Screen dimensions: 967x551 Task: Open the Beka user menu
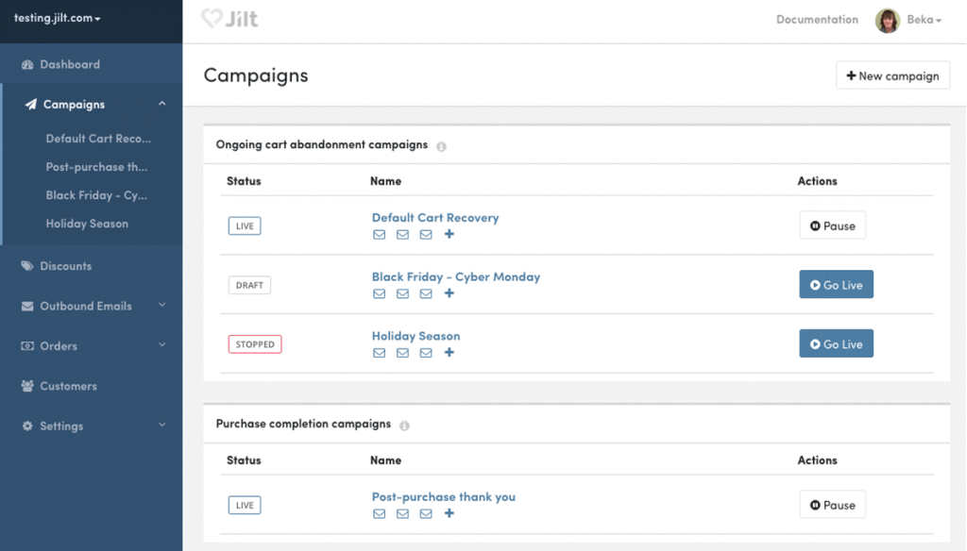click(924, 20)
